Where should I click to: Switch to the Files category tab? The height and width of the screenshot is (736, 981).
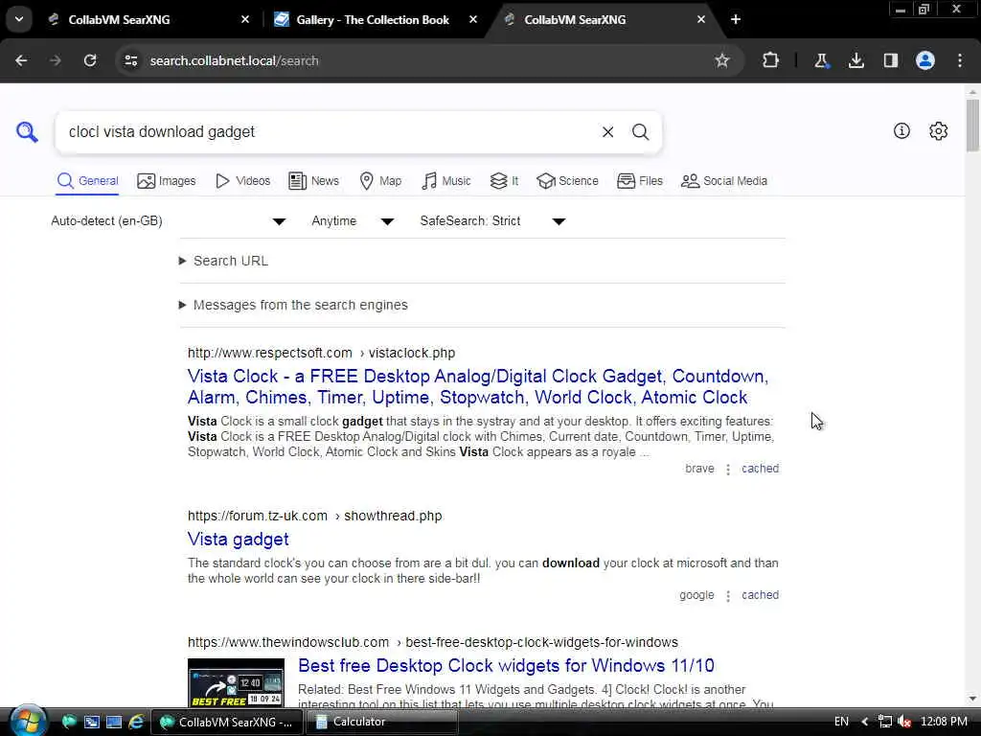click(639, 181)
